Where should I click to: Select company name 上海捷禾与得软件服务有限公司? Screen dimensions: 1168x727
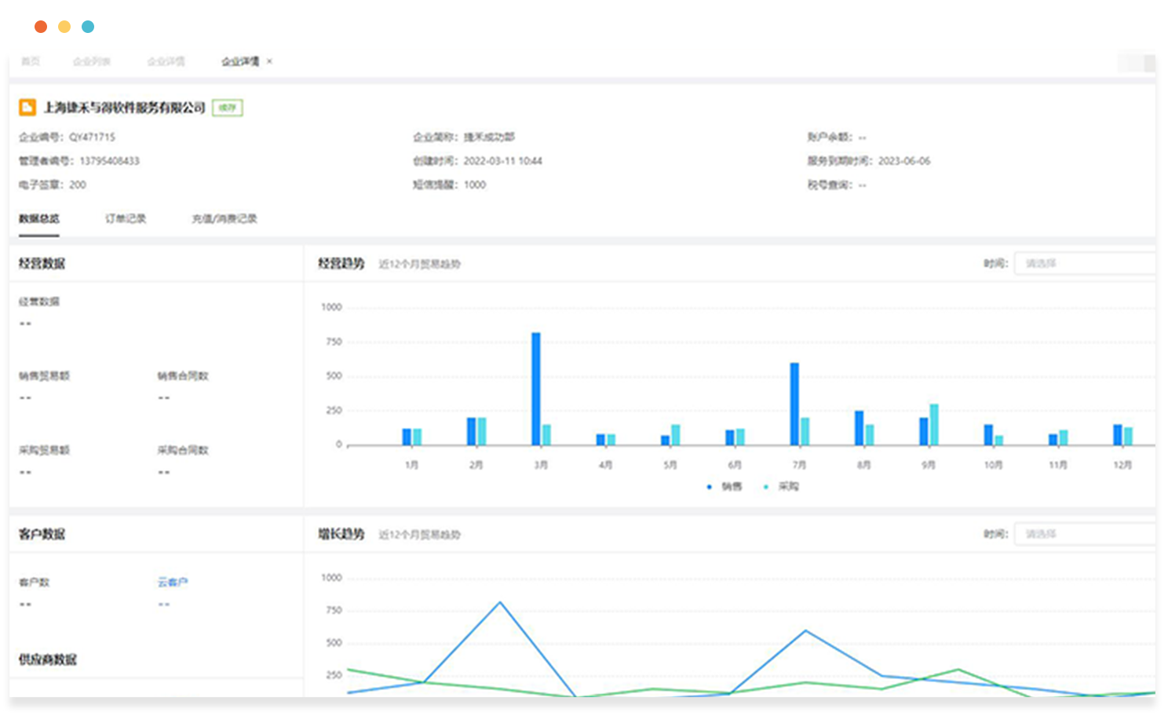124,108
